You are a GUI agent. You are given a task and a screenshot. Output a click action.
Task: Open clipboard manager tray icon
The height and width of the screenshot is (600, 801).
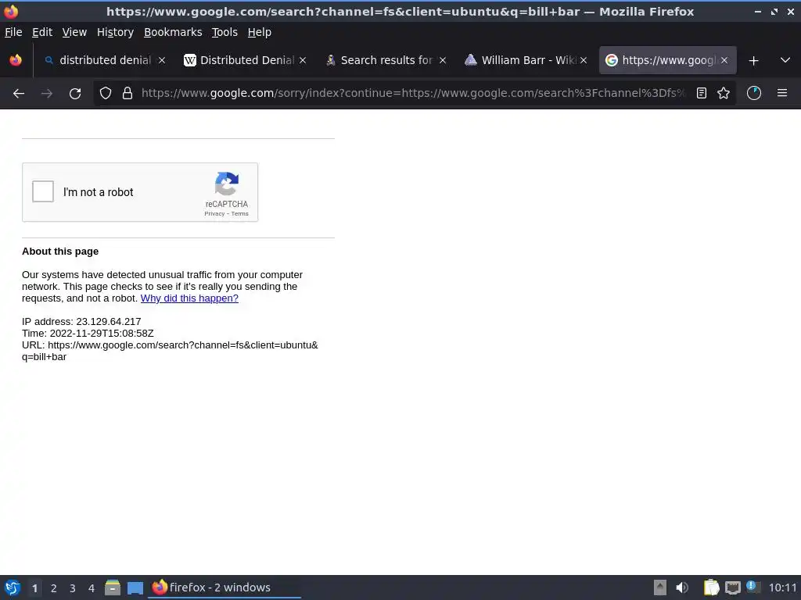(711, 587)
